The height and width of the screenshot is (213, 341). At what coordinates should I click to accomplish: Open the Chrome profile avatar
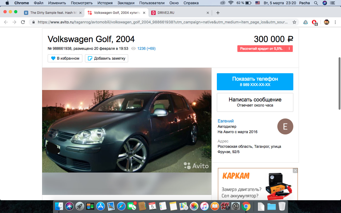pyautogui.click(x=327, y=22)
